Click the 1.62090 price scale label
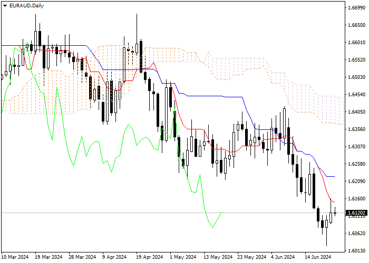The height and width of the screenshot is (263, 369). (x=356, y=181)
